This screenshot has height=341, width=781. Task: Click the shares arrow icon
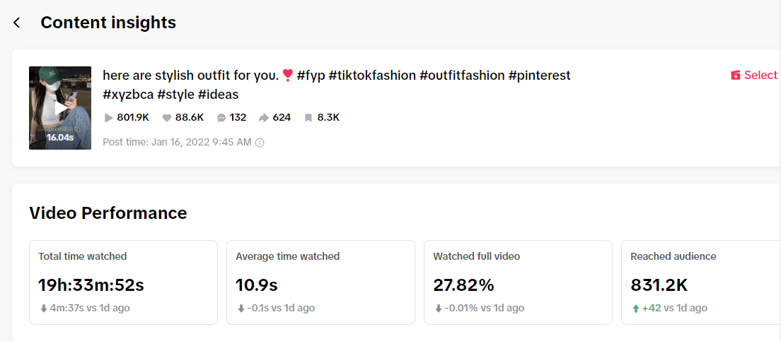coord(264,118)
